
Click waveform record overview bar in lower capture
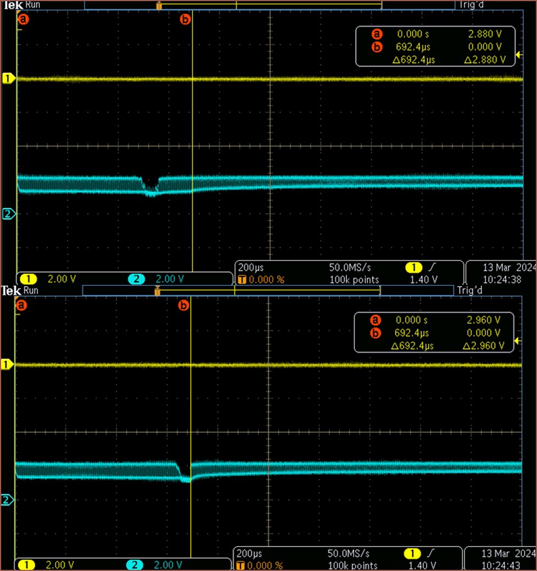point(268,290)
